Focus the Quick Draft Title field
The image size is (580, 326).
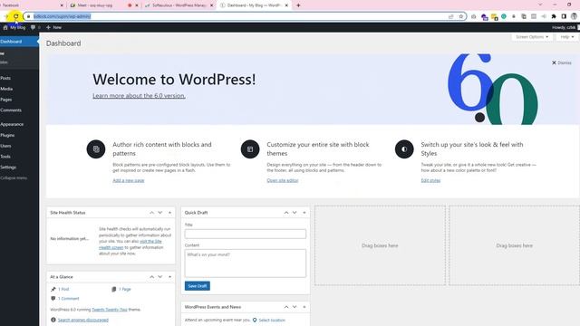(x=246, y=234)
